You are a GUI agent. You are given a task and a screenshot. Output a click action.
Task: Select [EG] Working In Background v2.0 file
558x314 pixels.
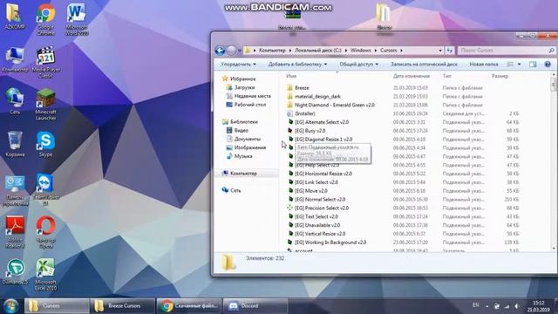coord(330,242)
